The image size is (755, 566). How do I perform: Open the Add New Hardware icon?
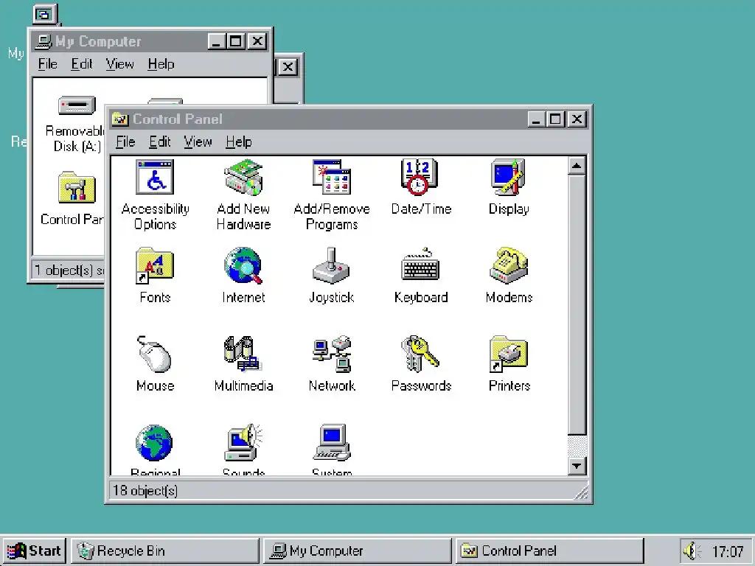pos(243,178)
